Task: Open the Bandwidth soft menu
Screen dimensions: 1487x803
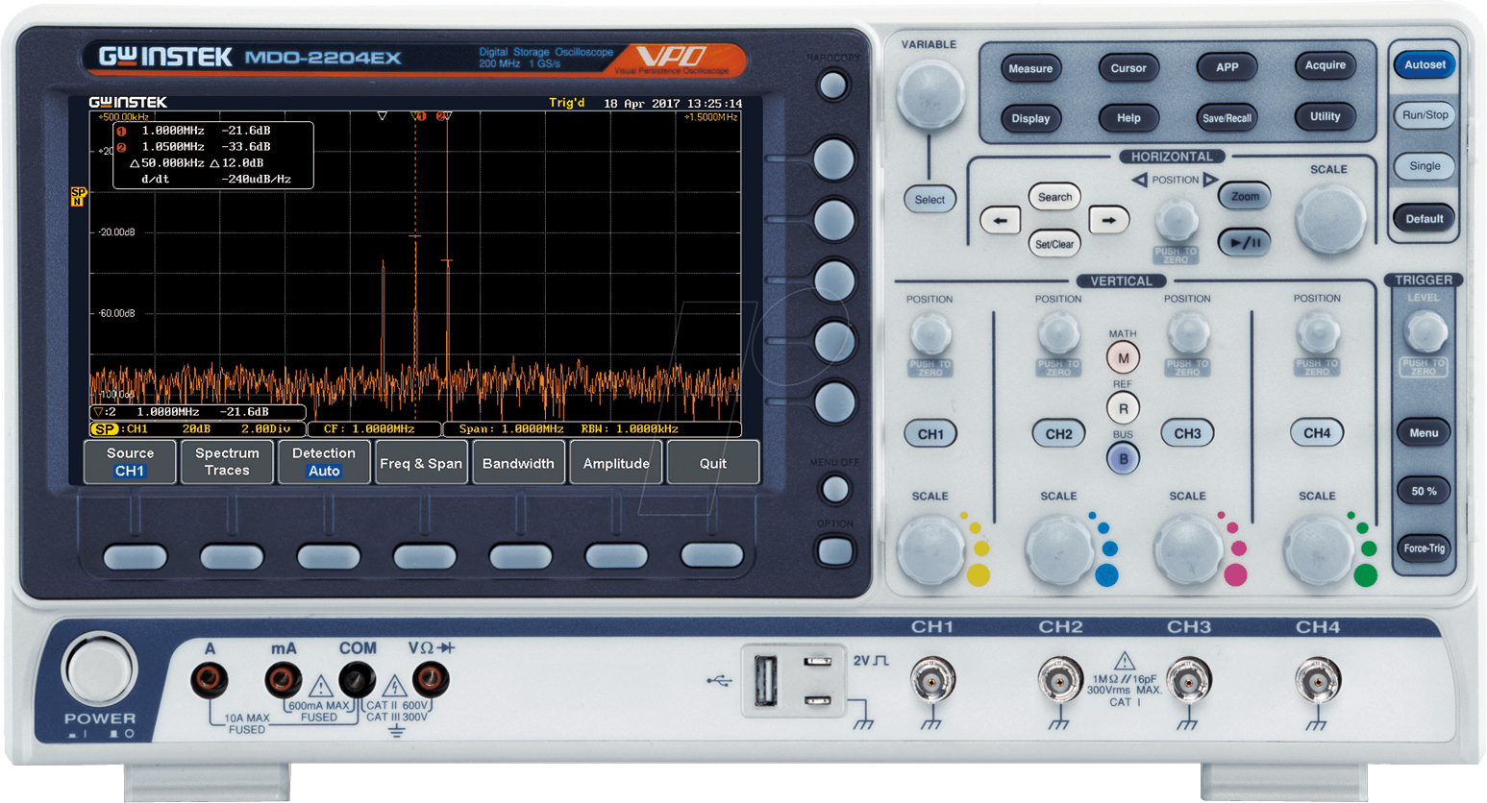Action: pyautogui.click(x=518, y=462)
